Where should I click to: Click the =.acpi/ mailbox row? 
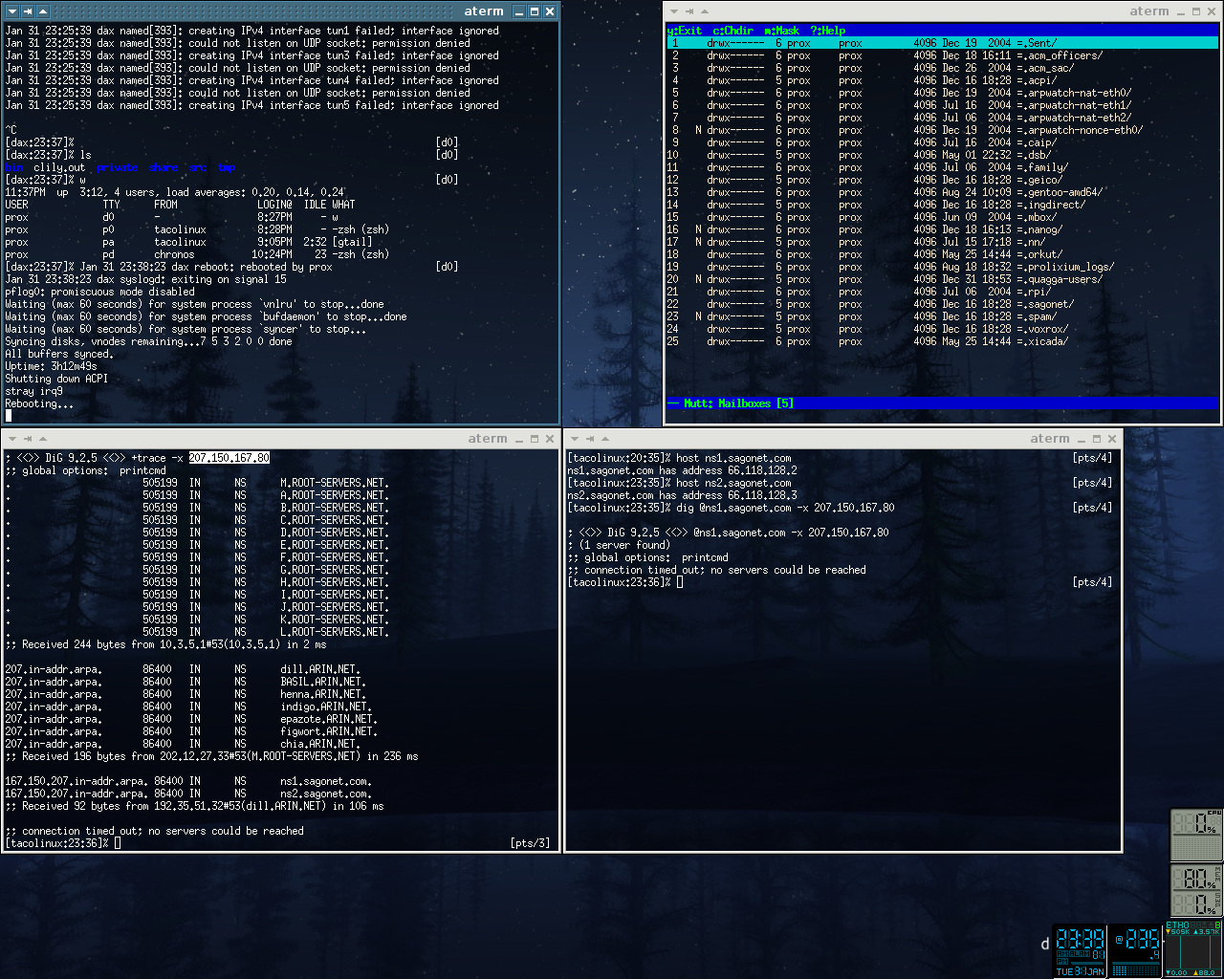click(x=942, y=80)
